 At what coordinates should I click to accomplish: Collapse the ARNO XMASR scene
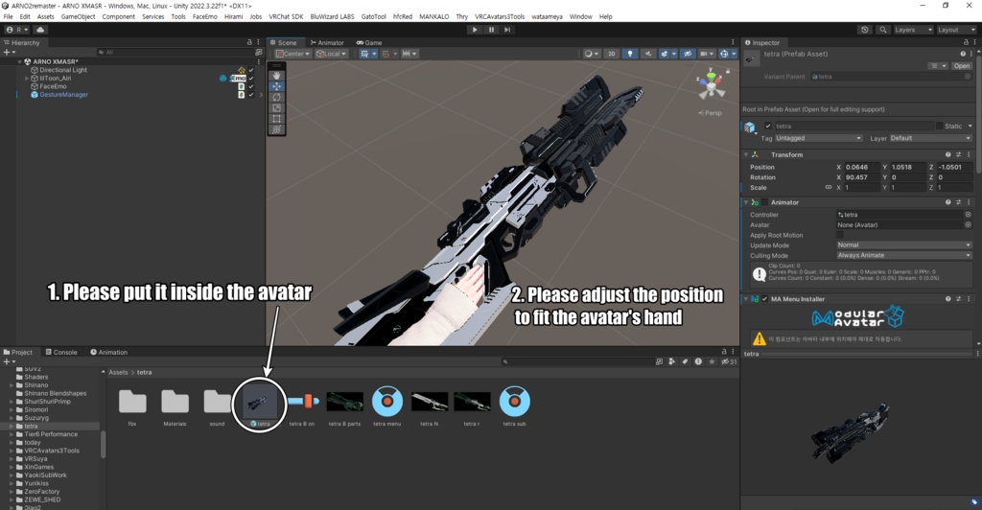pyautogui.click(x=19, y=62)
